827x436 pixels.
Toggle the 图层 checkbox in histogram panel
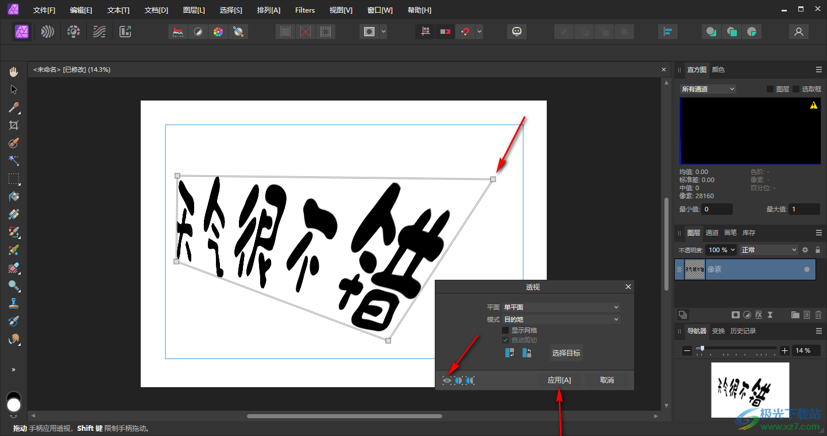(770, 89)
